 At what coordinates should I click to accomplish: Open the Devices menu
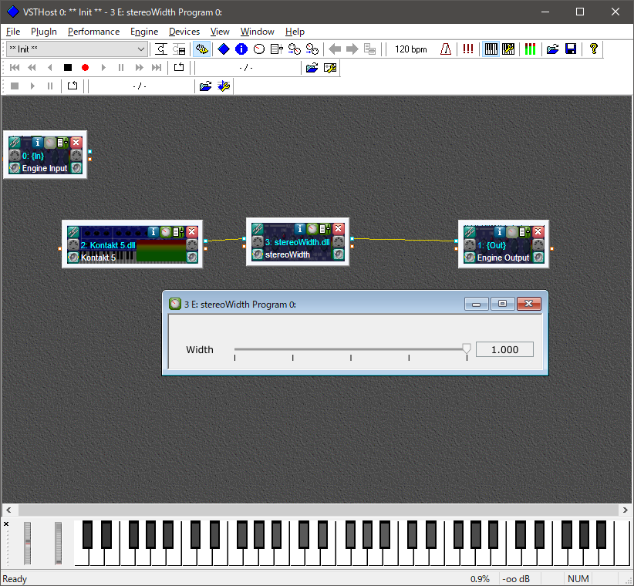pos(184,32)
